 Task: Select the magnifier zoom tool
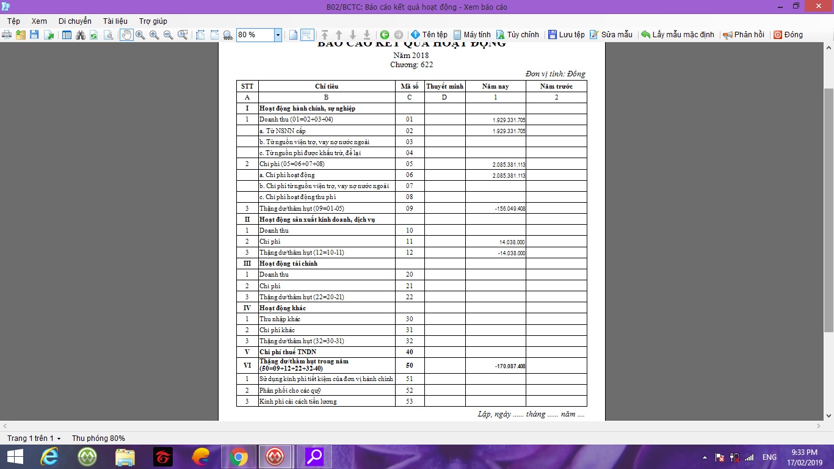tap(140, 35)
